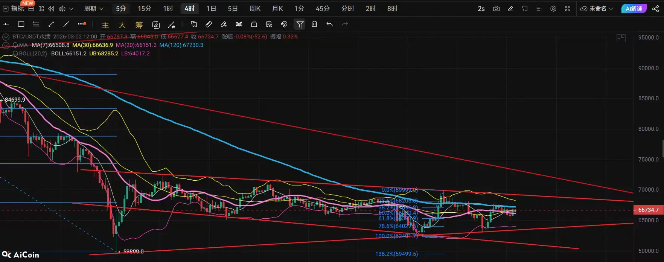The width and height of the screenshot is (664, 262).
Task: Switch to the 1分 timeframe
Action: pos(299,8)
